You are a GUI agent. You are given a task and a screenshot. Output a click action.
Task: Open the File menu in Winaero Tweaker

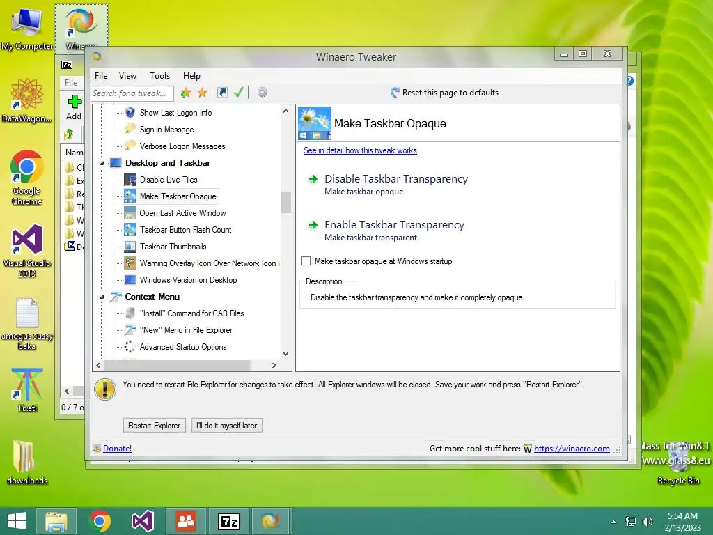click(101, 76)
